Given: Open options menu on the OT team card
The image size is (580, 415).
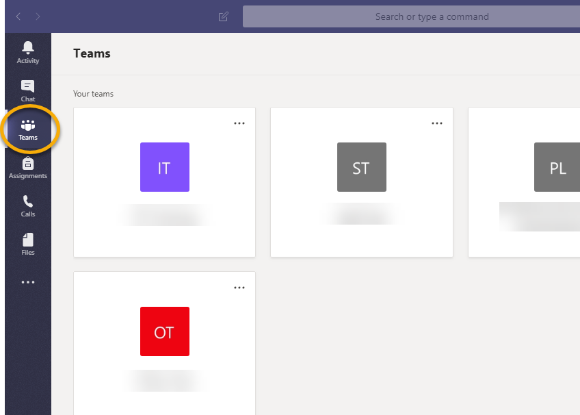Looking at the screenshot, I should coord(239,288).
